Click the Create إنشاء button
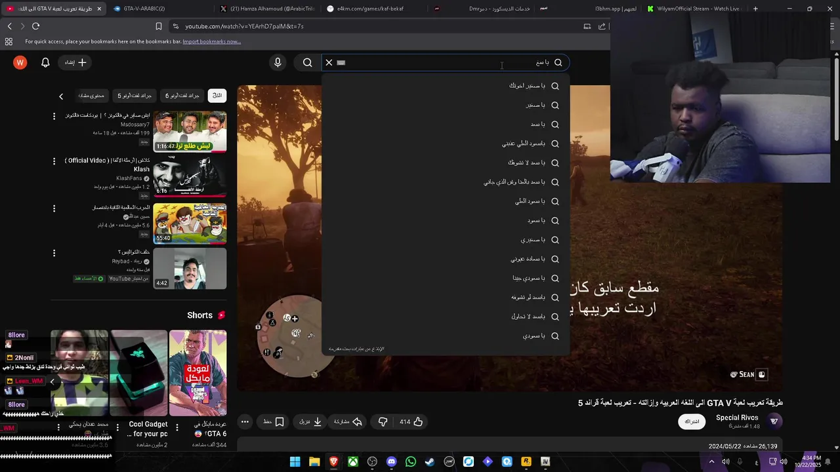The height and width of the screenshot is (472, 840). click(x=75, y=62)
